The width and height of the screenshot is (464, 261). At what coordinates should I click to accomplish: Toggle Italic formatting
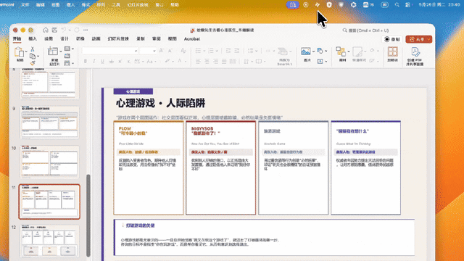pyautogui.click(x=94, y=62)
